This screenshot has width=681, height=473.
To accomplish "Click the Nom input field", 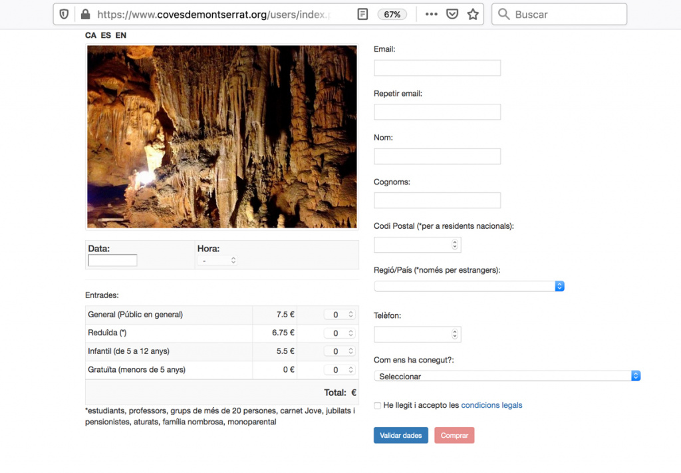I will (437, 156).
